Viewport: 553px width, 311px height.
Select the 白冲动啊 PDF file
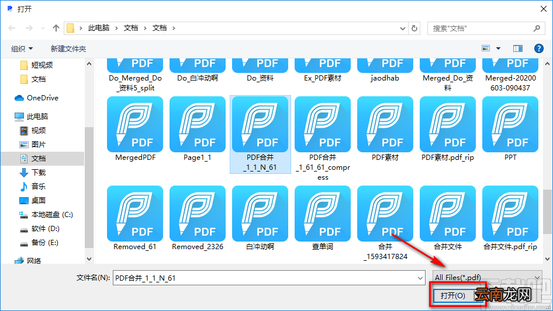pyautogui.click(x=260, y=214)
